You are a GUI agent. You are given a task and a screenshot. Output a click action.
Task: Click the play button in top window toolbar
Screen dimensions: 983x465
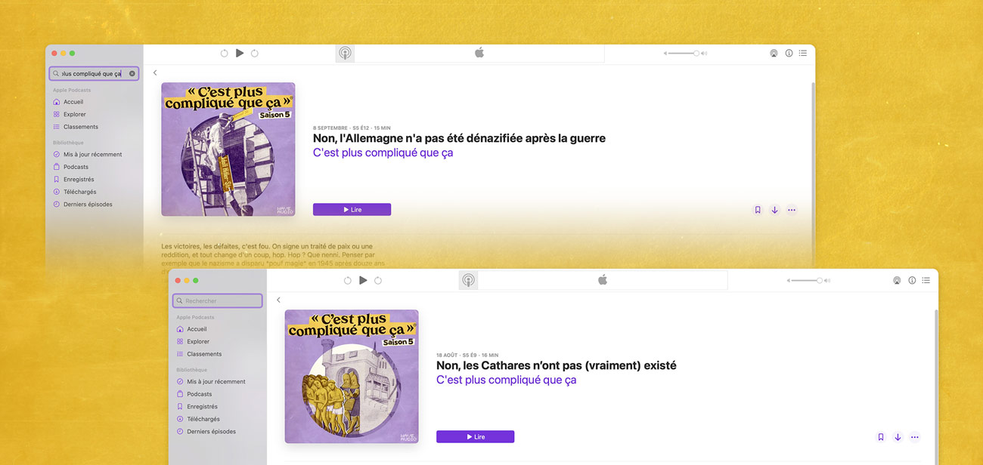(240, 54)
